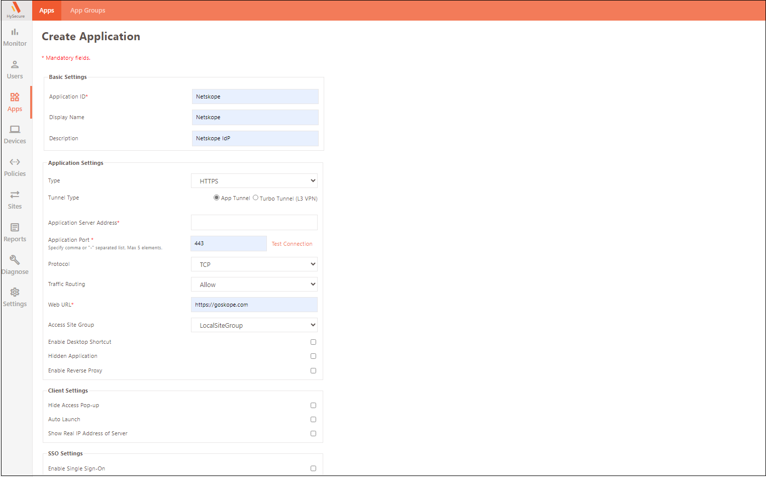Screen dimensions: 766x477
Task: Select Turbo Tunnel (L3 VPN) radio option
Action: (x=255, y=198)
